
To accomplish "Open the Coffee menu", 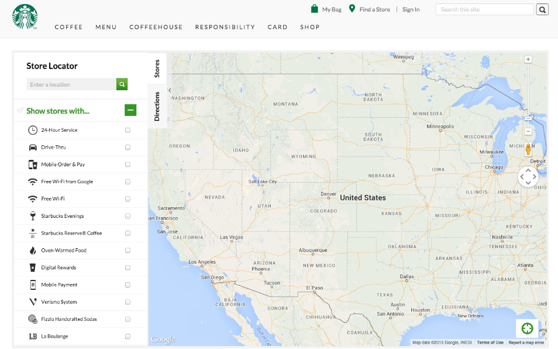I will [x=68, y=27].
